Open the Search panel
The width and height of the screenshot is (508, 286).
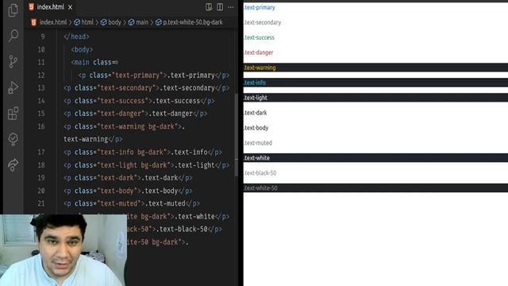(13, 35)
